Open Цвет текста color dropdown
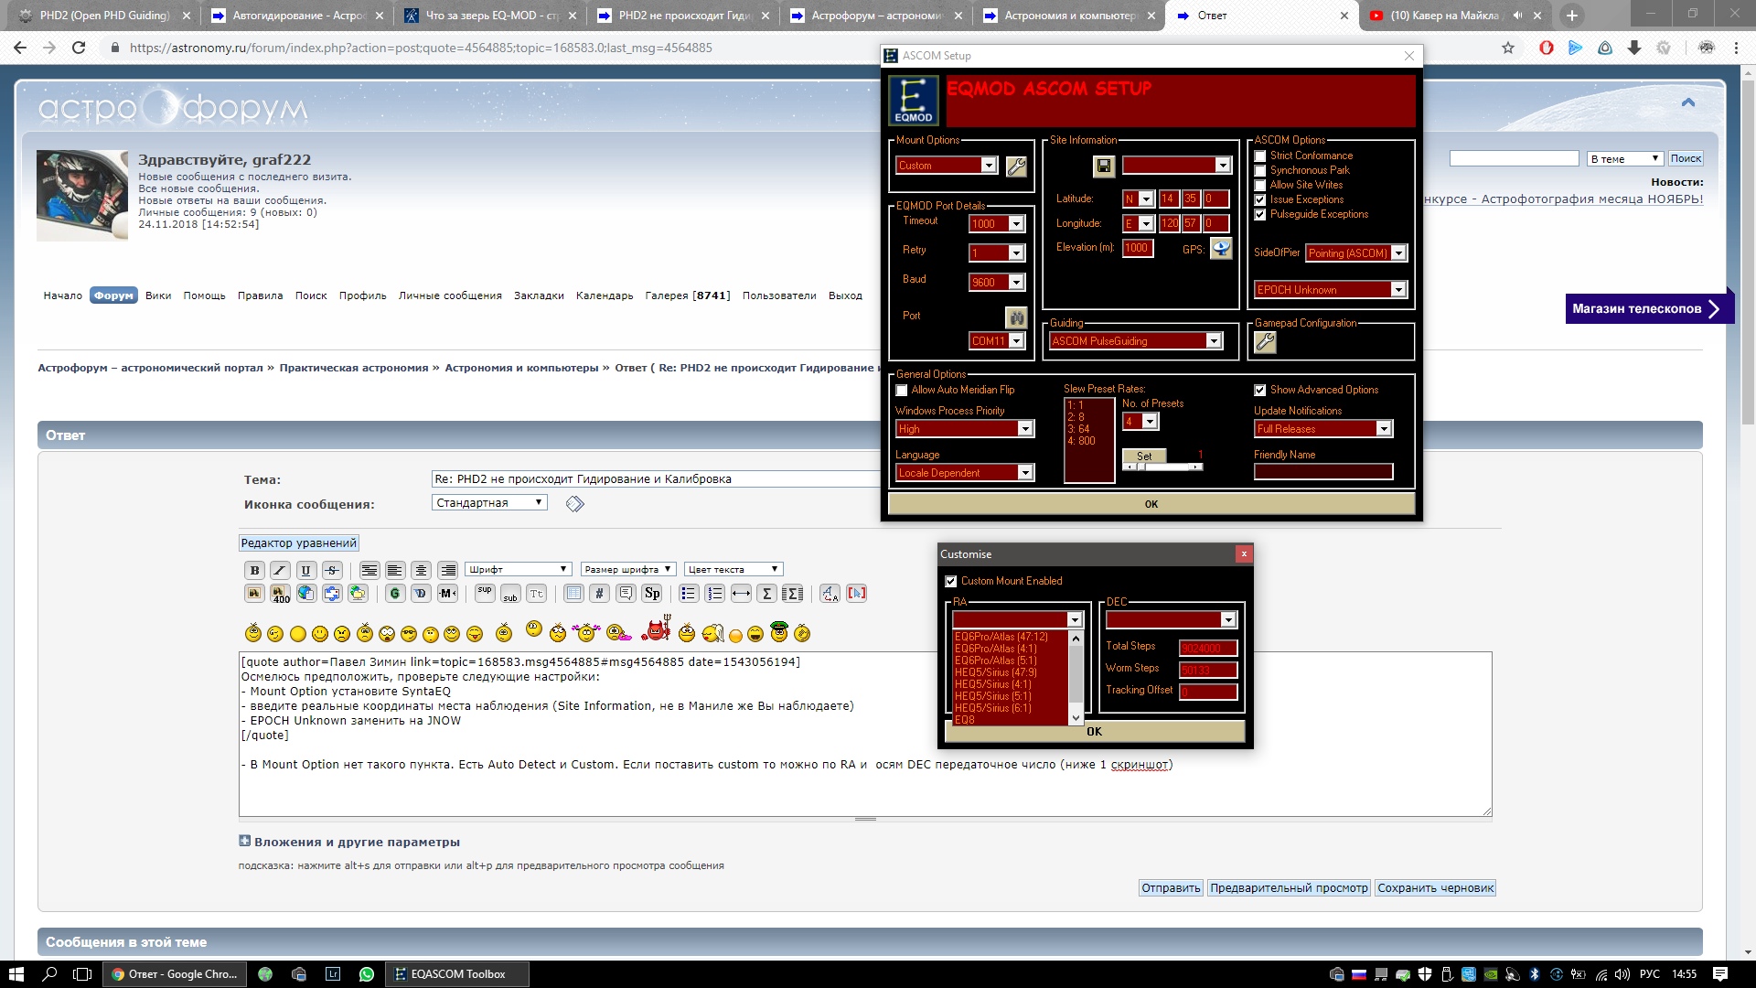Image resolution: width=1756 pixels, height=988 pixels. pyautogui.click(x=733, y=570)
